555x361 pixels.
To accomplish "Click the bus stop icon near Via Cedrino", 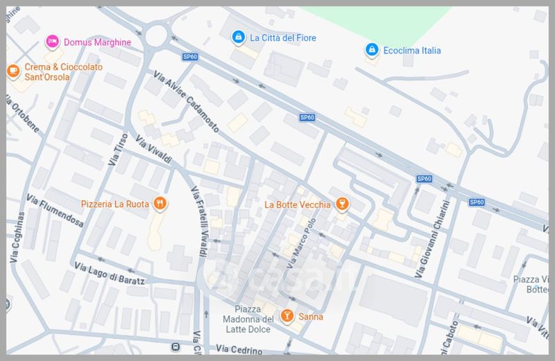I will click(x=176, y=347).
